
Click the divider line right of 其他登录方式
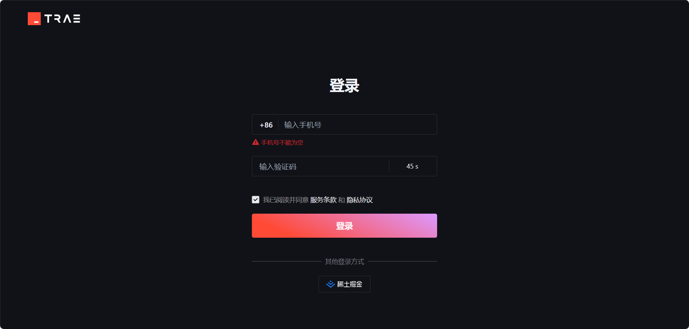pos(402,261)
